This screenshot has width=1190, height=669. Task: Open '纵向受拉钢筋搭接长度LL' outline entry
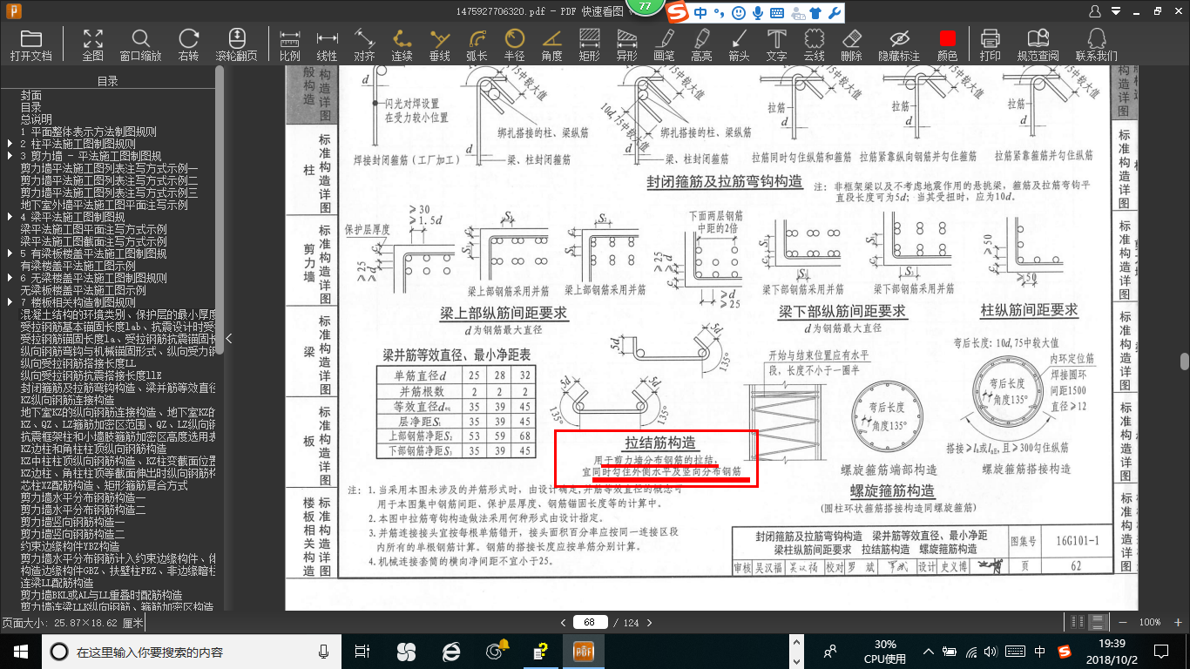tap(78, 363)
